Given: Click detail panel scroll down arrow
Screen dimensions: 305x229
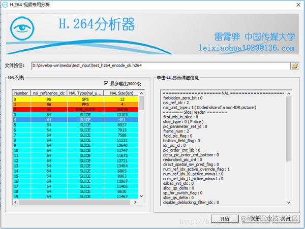Looking at the screenshot, I should coord(289,203).
